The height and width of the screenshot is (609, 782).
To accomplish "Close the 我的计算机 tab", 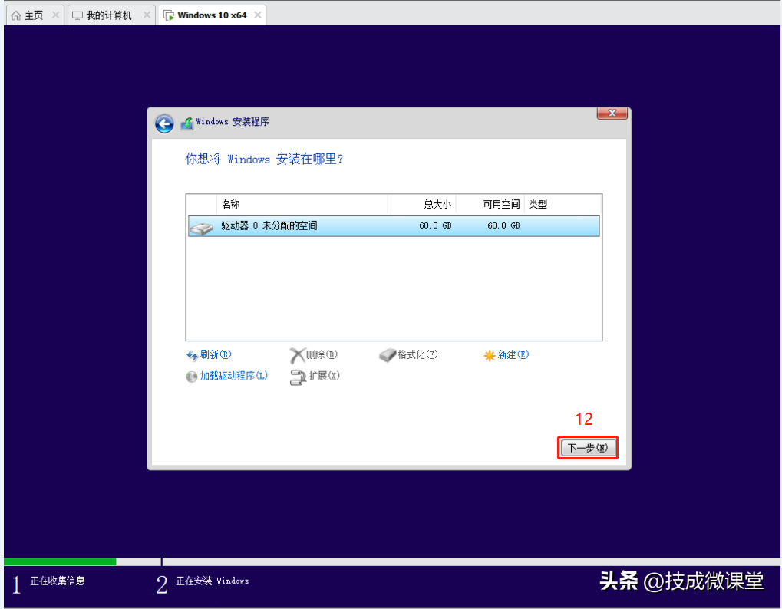I will tap(147, 15).
